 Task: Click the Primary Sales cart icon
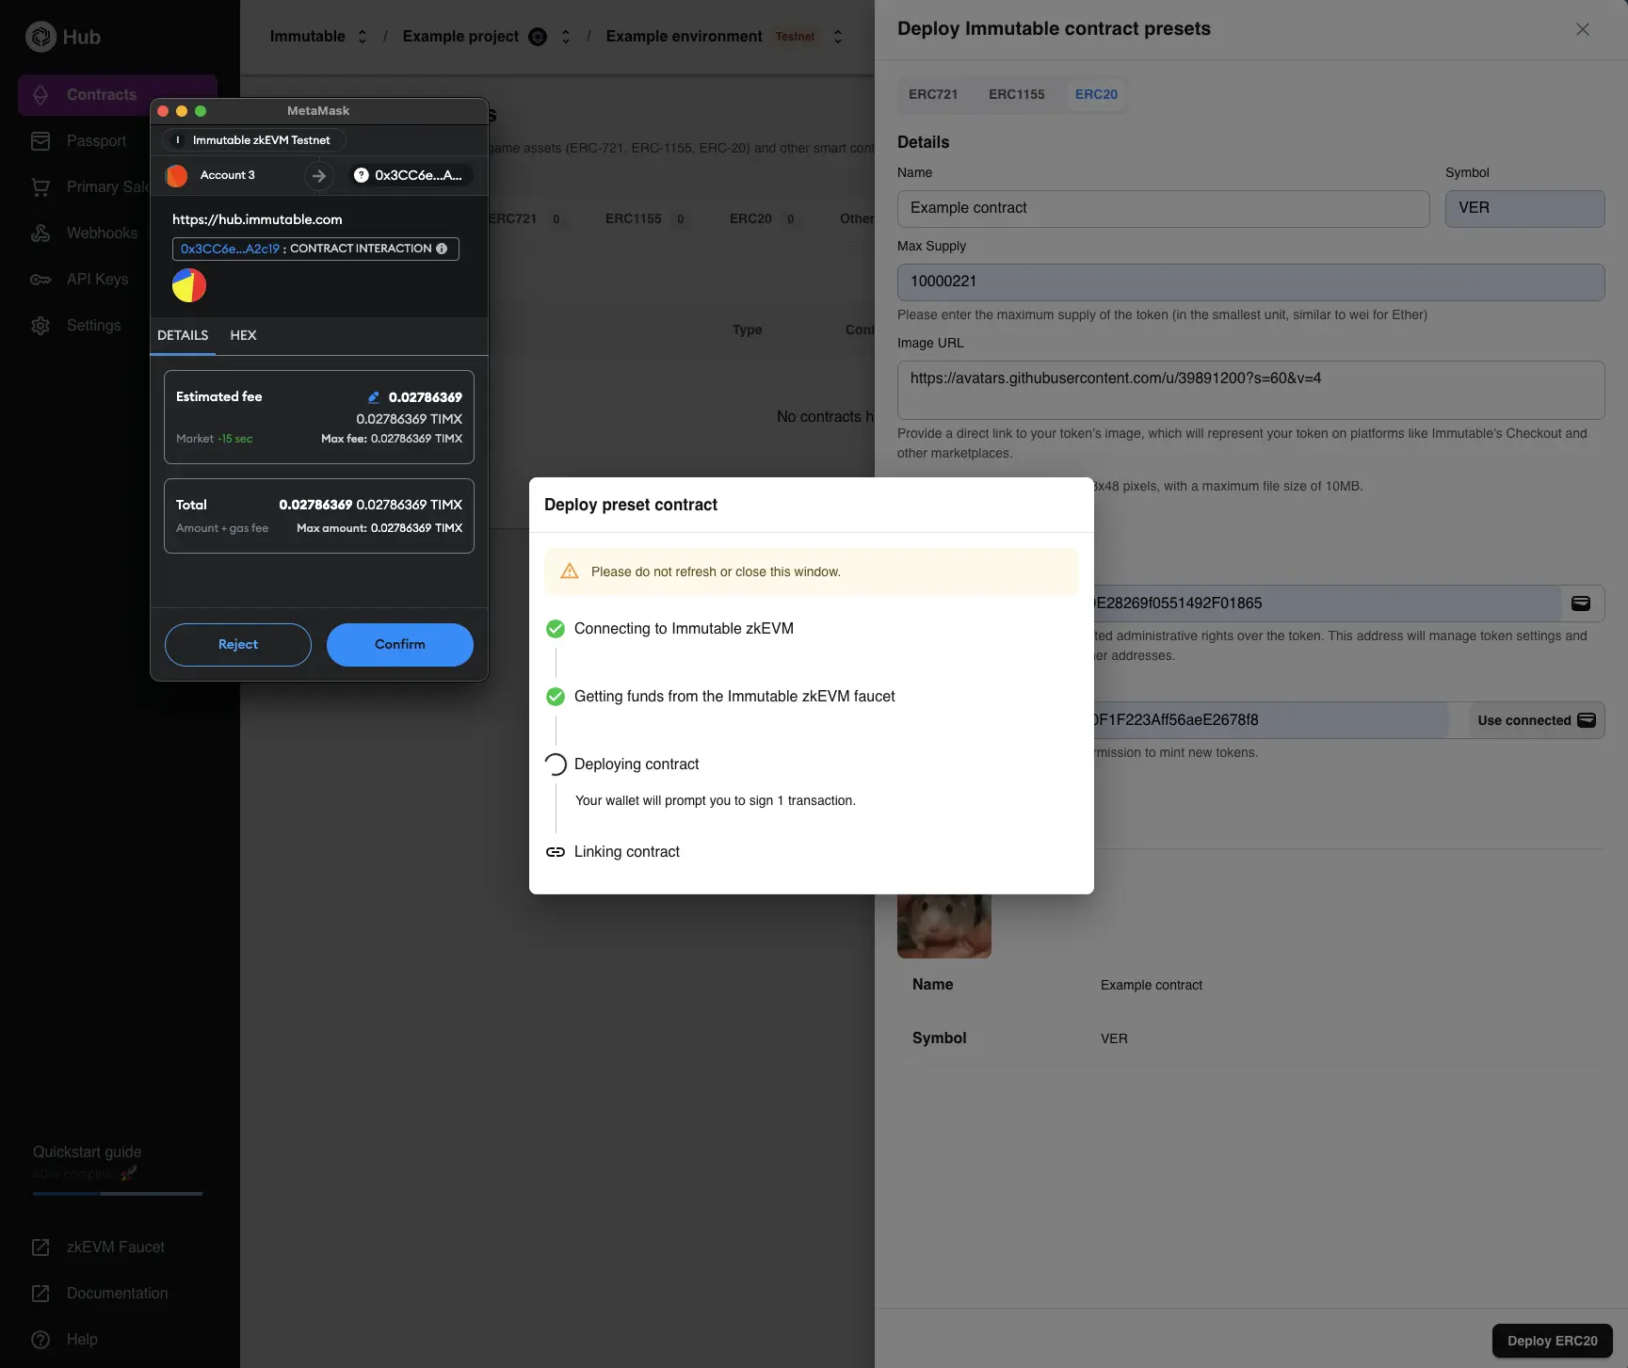[x=40, y=186]
